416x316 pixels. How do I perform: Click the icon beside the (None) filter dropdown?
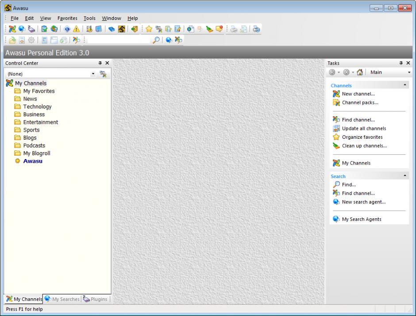click(x=103, y=74)
